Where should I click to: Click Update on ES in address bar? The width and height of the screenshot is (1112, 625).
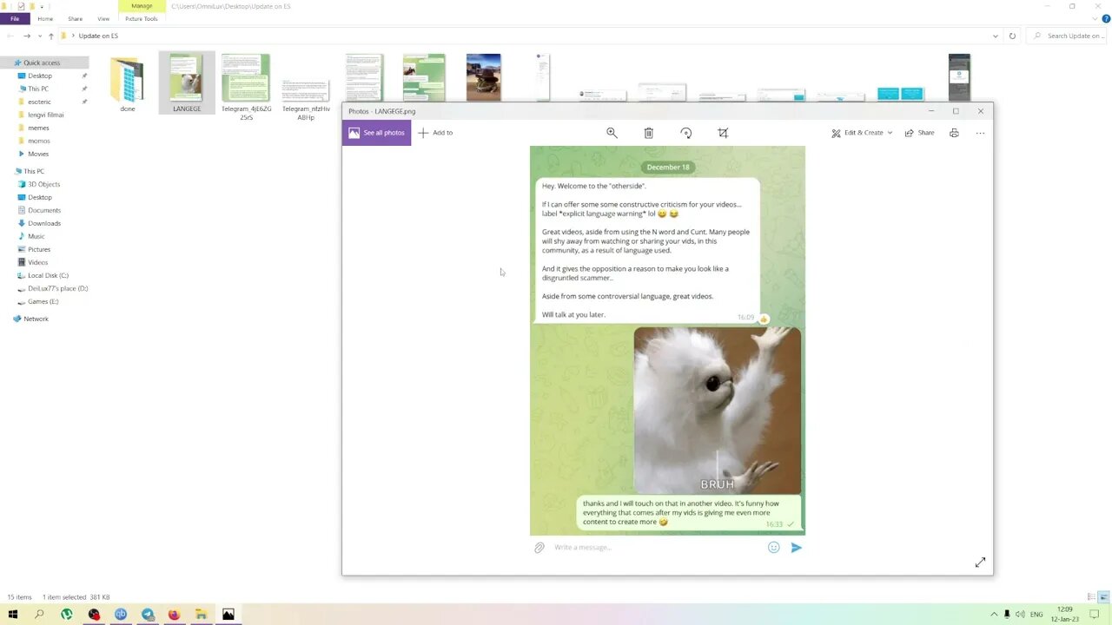(x=98, y=36)
